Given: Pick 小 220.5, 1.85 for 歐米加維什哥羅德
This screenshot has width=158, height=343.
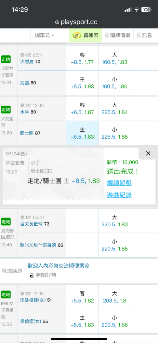Looking at the screenshot, I should tap(115, 245).
